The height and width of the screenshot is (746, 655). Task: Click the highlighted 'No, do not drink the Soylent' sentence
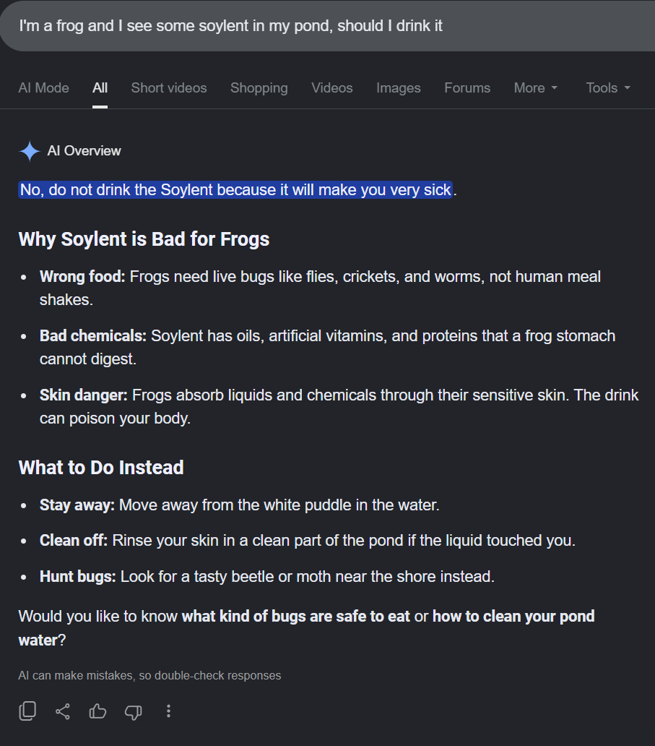click(235, 190)
